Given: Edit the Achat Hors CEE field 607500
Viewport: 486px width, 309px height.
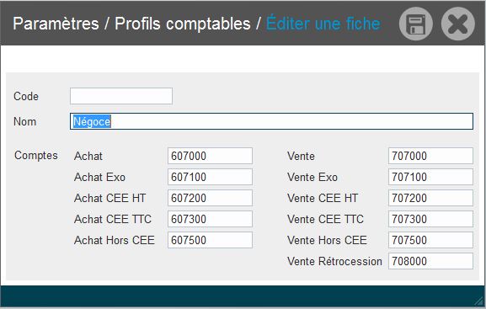Looking at the screenshot, I should [x=210, y=240].
